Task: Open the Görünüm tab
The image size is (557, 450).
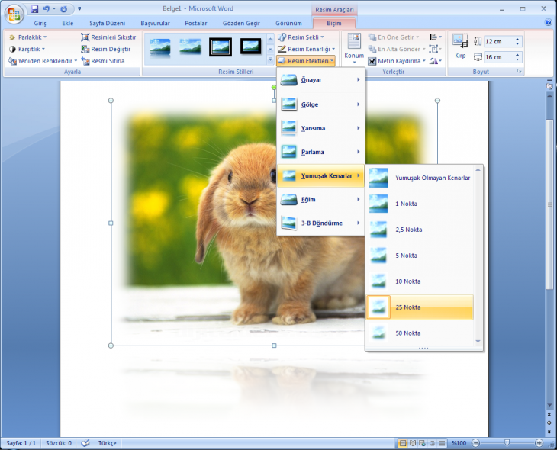Action: click(x=289, y=23)
